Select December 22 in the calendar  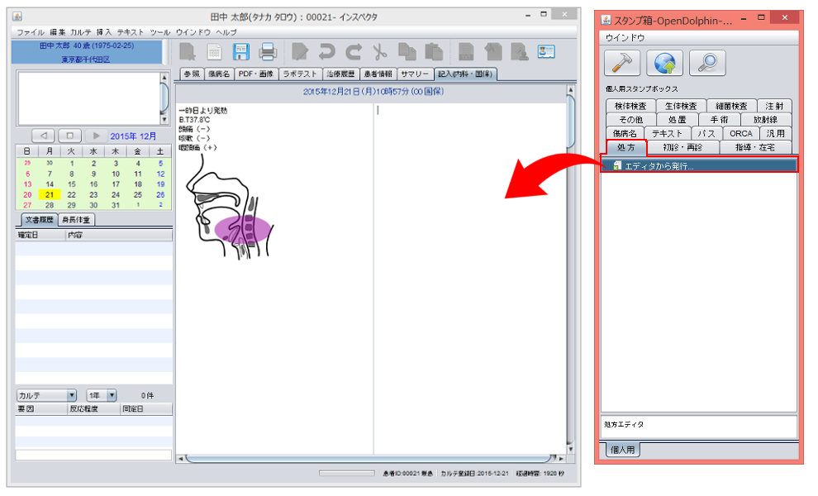click(x=71, y=195)
